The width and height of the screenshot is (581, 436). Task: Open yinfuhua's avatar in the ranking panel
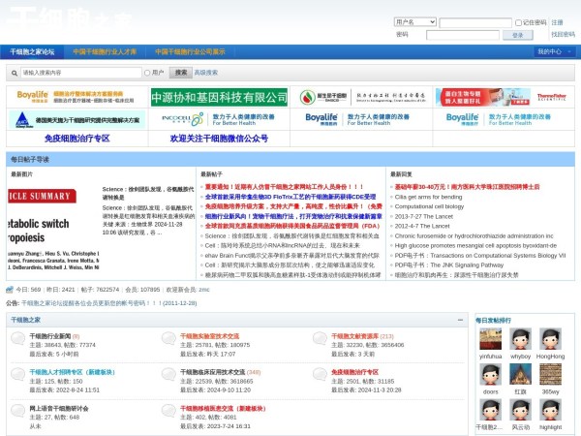tap(490, 338)
